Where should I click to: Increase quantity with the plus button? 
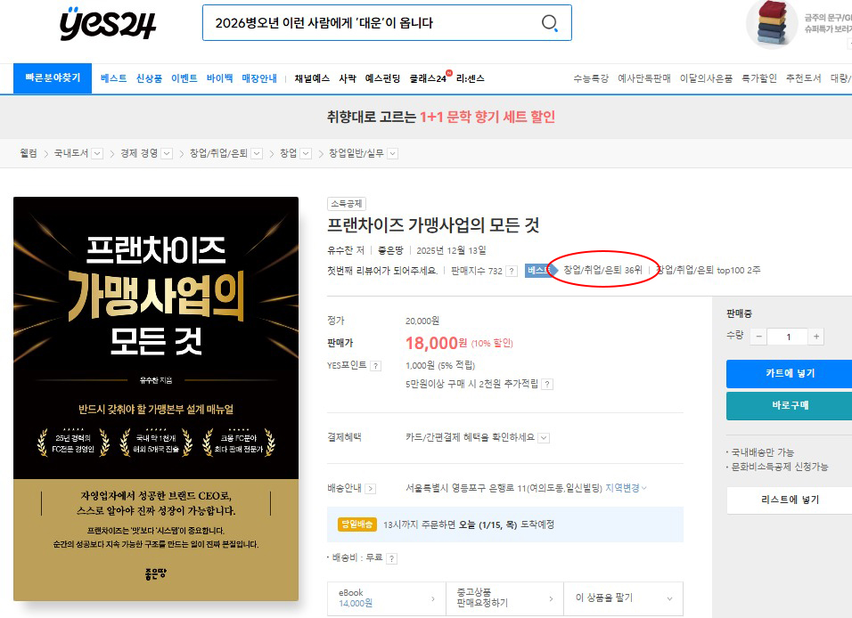816,337
